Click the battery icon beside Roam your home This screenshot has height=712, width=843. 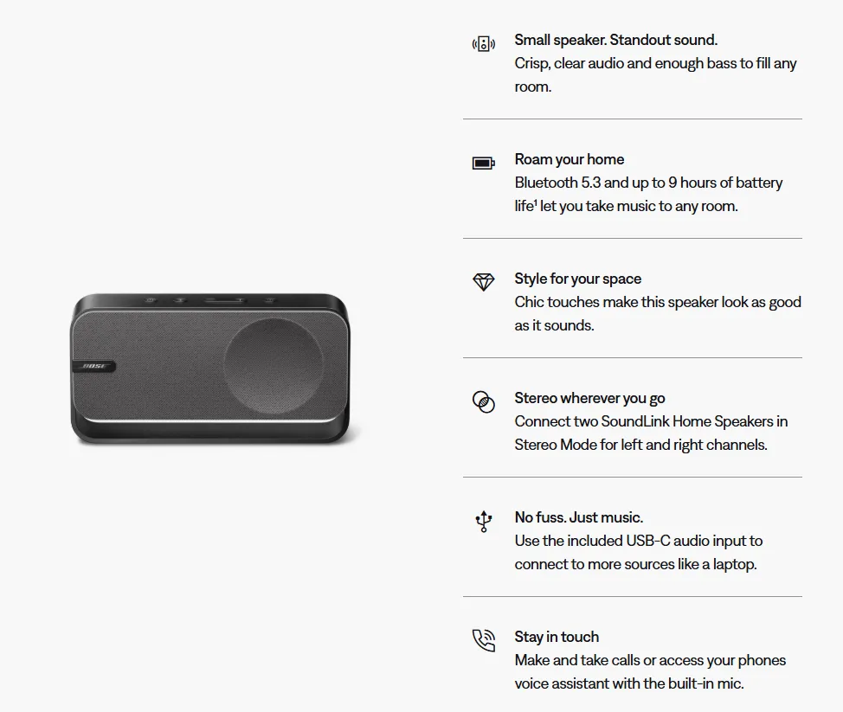click(x=483, y=164)
